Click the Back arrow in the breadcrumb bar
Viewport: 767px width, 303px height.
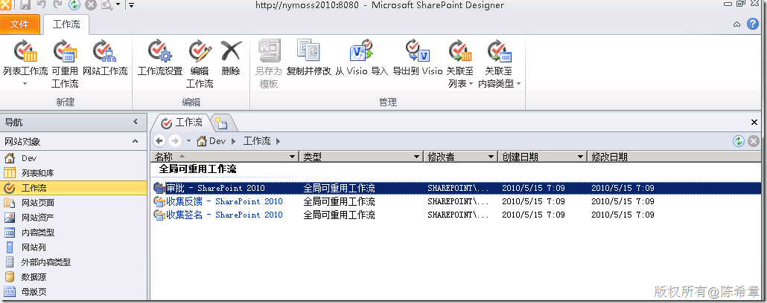[x=159, y=141]
